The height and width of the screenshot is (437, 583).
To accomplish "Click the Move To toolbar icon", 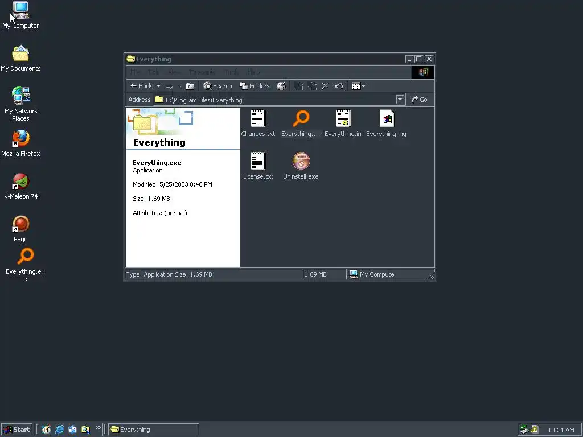I will pyautogui.click(x=298, y=86).
